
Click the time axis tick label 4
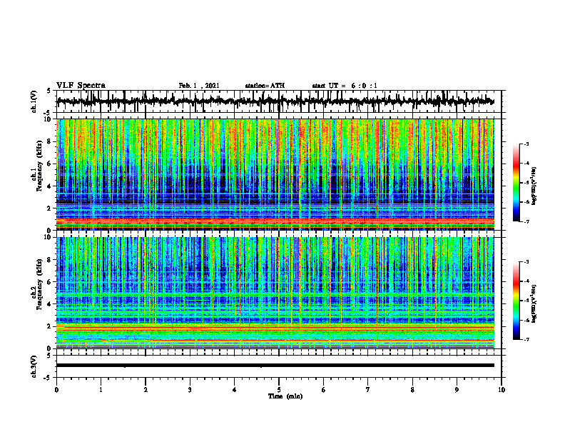(235, 390)
